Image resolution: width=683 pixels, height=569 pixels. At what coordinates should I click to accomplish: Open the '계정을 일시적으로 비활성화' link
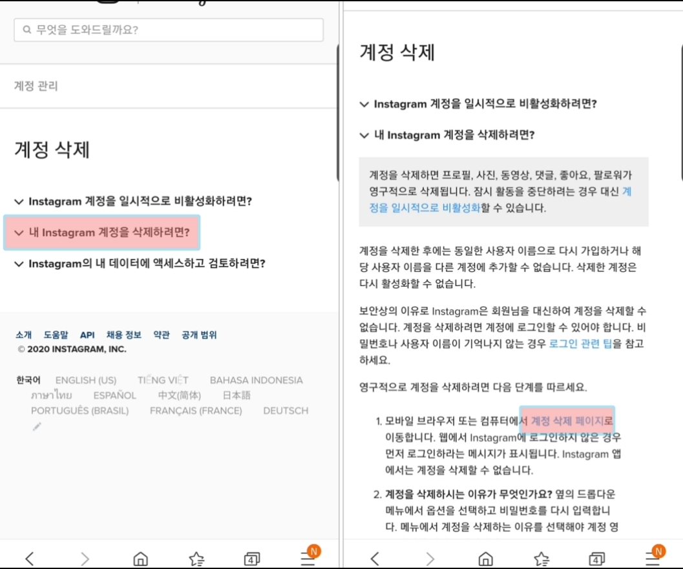pyautogui.click(x=501, y=200)
